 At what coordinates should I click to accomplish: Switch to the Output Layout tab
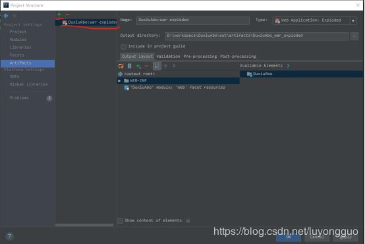pos(137,57)
